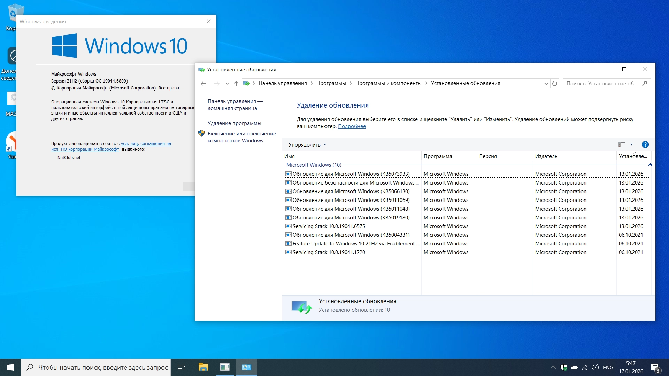This screenshot has height=376, width=669.
Task: Click the volume speaker tray icon
Action: pyautogui.click(x=595, y=367)
